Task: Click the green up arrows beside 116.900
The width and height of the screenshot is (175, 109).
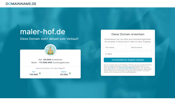Action: point(40,74)
